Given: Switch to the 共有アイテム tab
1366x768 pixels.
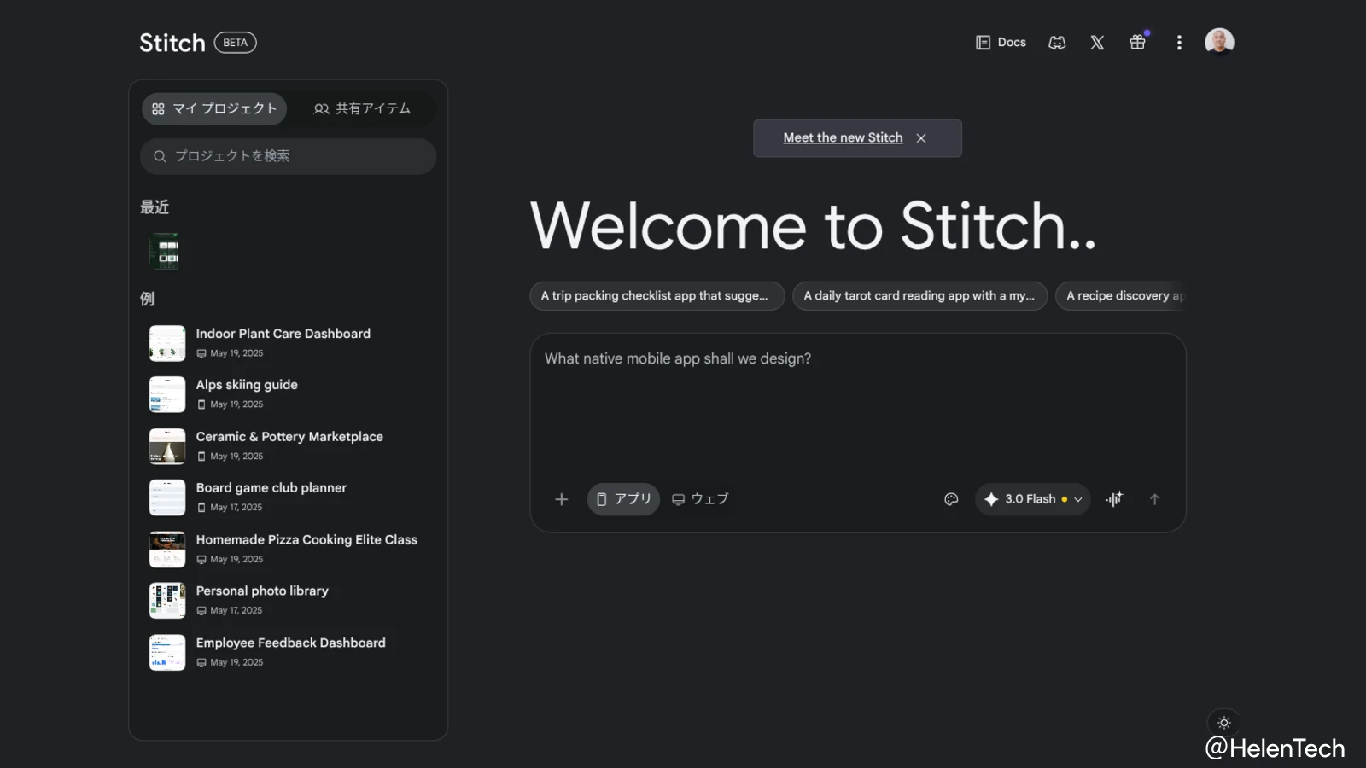Looking at the screenshot, I should 362,109.
